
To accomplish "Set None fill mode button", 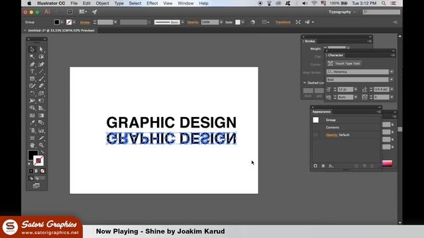I will tap(42, 171).
